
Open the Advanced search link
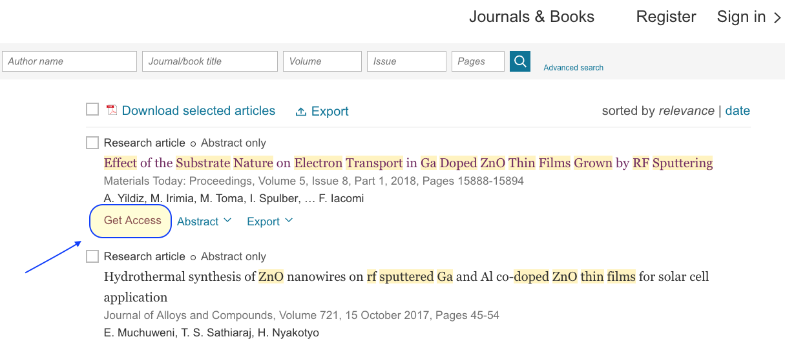pyautogui.click(x=574, y=68)
